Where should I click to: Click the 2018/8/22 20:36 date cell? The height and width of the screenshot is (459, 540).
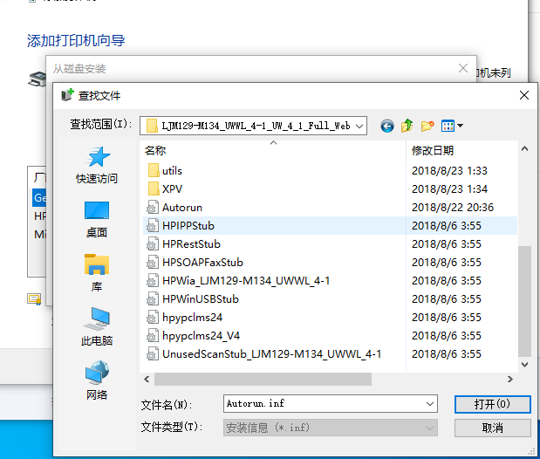click(453, 208)
